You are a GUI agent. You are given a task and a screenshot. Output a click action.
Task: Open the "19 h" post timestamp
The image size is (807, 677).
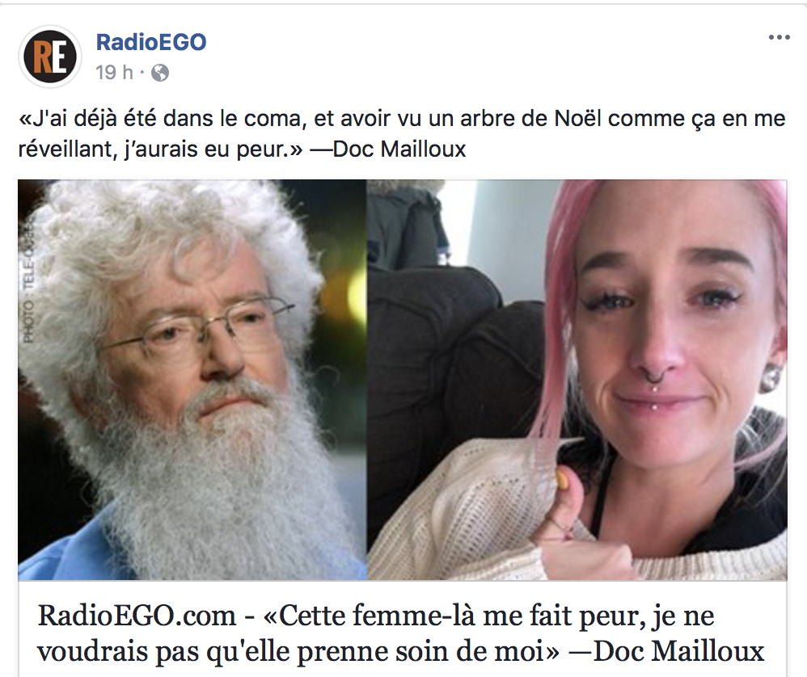[114, 73]
